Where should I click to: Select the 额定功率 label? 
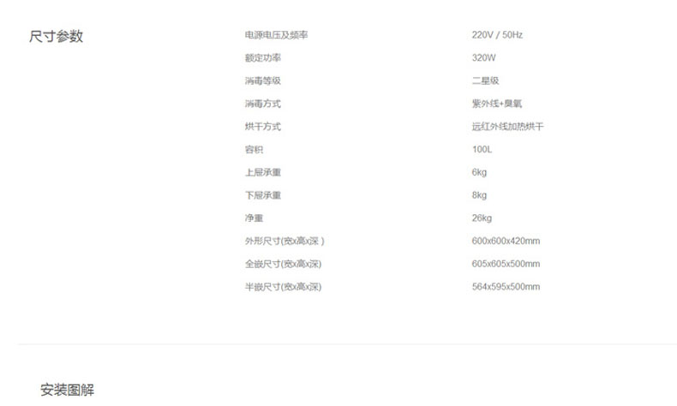(x=262, y=58)
